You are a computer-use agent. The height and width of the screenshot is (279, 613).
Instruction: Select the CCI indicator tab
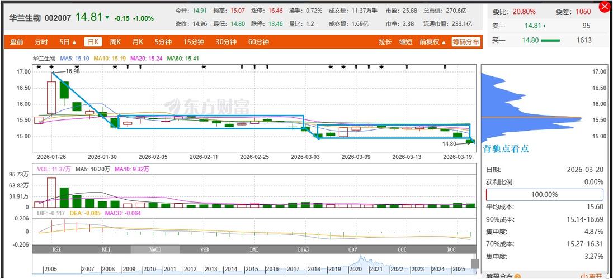tap(402, 249)
